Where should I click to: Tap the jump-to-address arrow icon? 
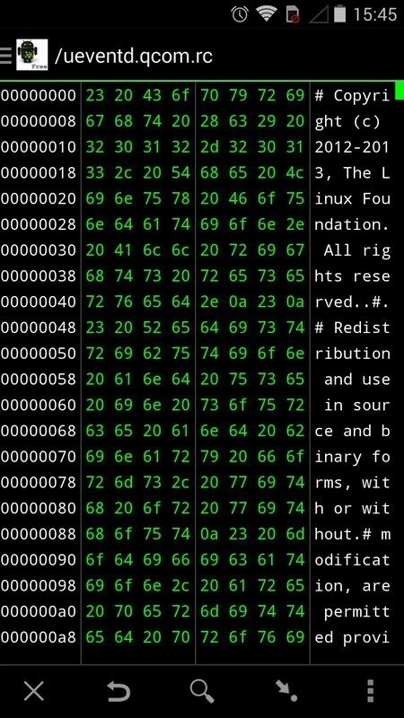click(x=286, y=691)
